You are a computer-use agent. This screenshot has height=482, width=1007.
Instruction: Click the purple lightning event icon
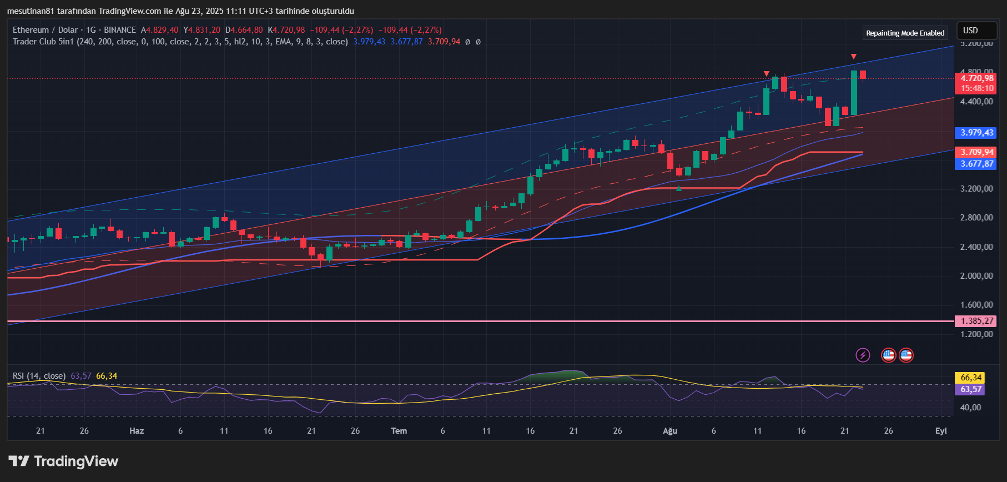[x=863, y=355]
